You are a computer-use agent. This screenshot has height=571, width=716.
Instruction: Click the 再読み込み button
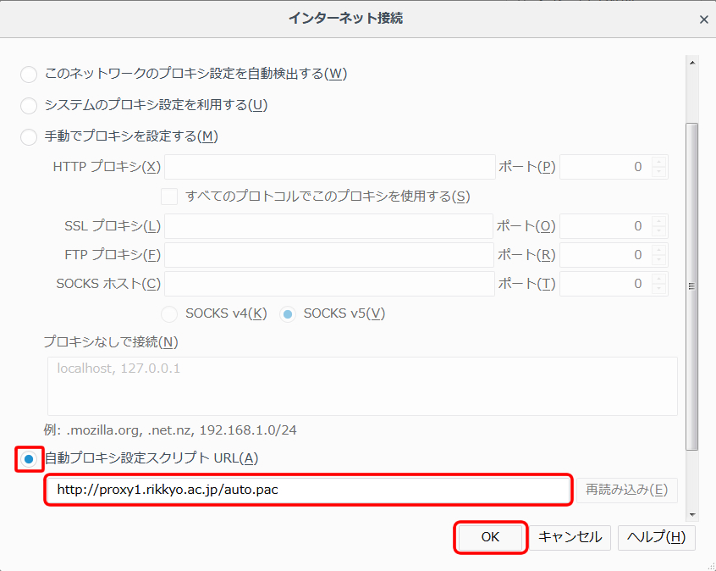pyautogui.click(x=627, y=490)
